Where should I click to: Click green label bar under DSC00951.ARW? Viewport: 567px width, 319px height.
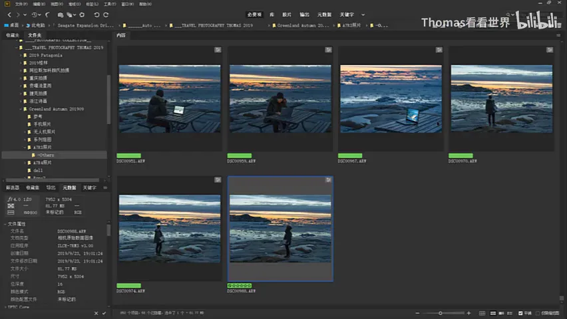[128, 156]
